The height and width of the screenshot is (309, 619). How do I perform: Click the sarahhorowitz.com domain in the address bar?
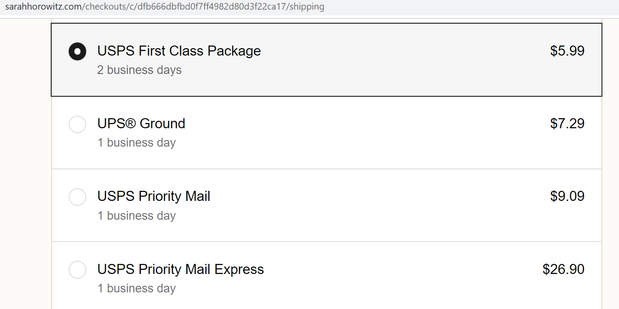click(42, 7)
